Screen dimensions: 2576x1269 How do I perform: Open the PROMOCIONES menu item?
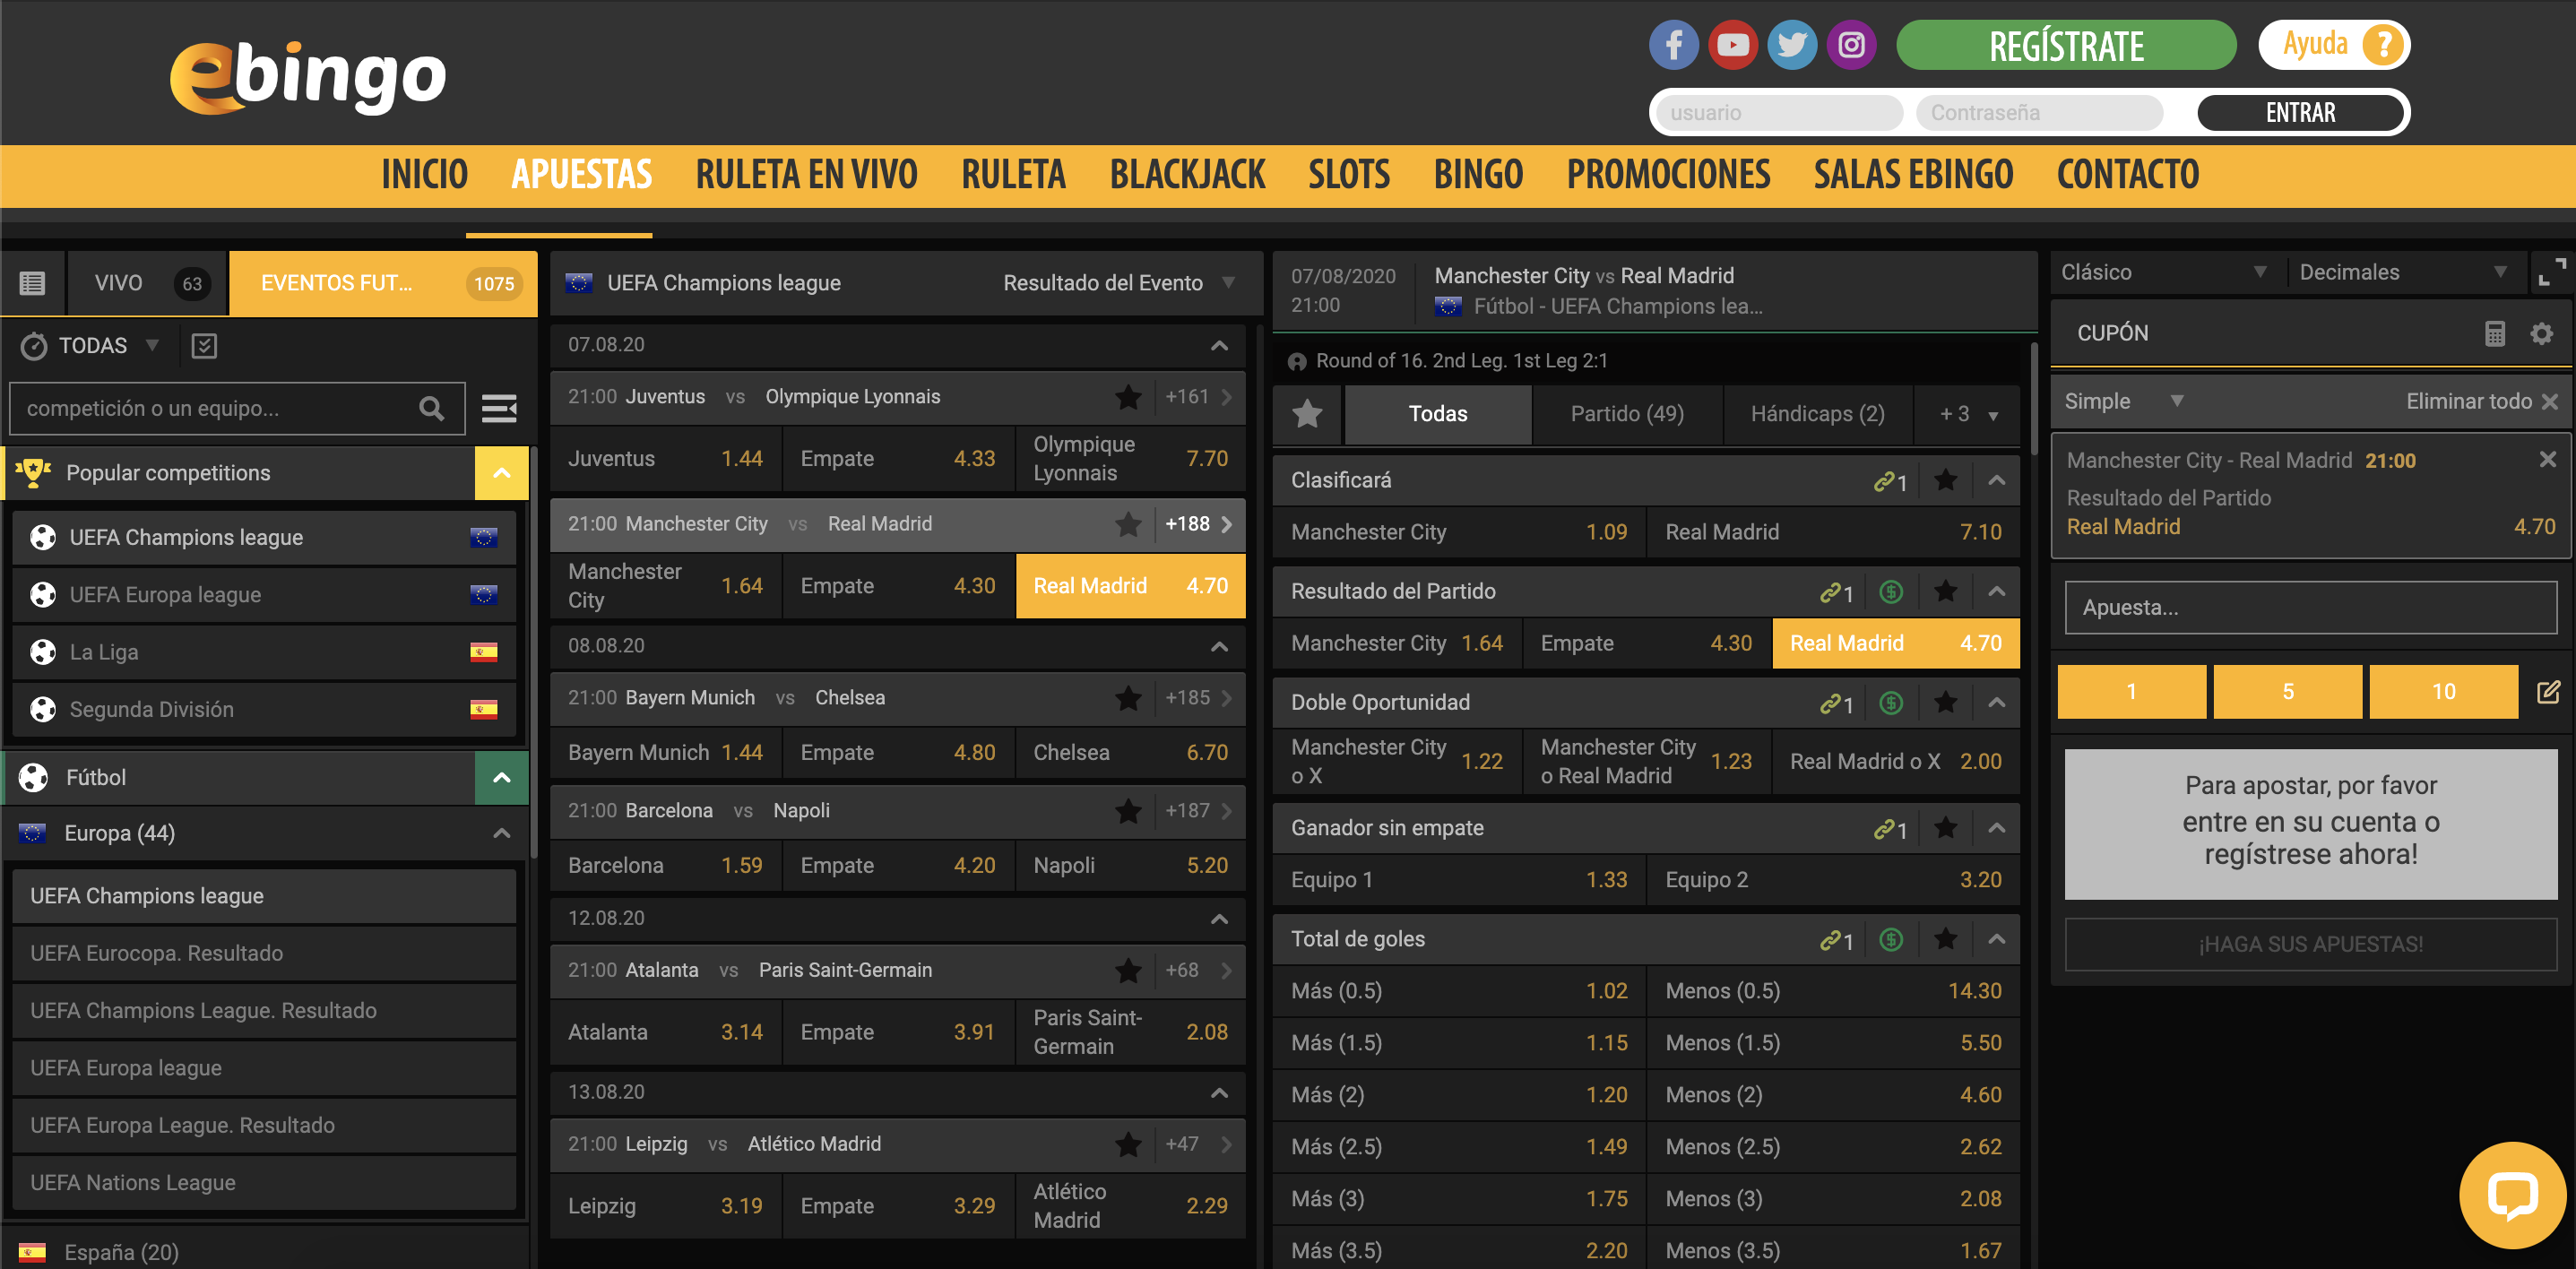(1668, 175)
